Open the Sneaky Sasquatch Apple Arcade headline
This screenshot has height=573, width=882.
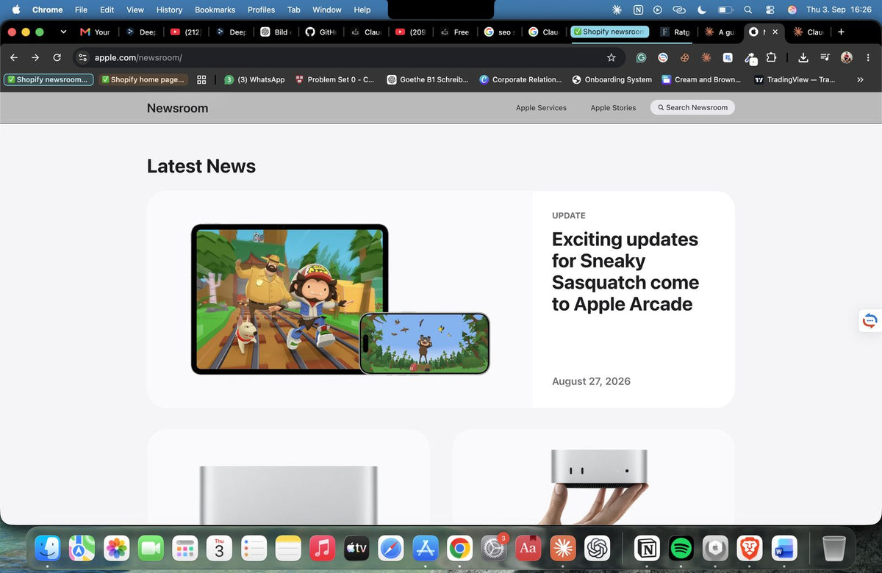pyautogui.click(x=625, y=272)
